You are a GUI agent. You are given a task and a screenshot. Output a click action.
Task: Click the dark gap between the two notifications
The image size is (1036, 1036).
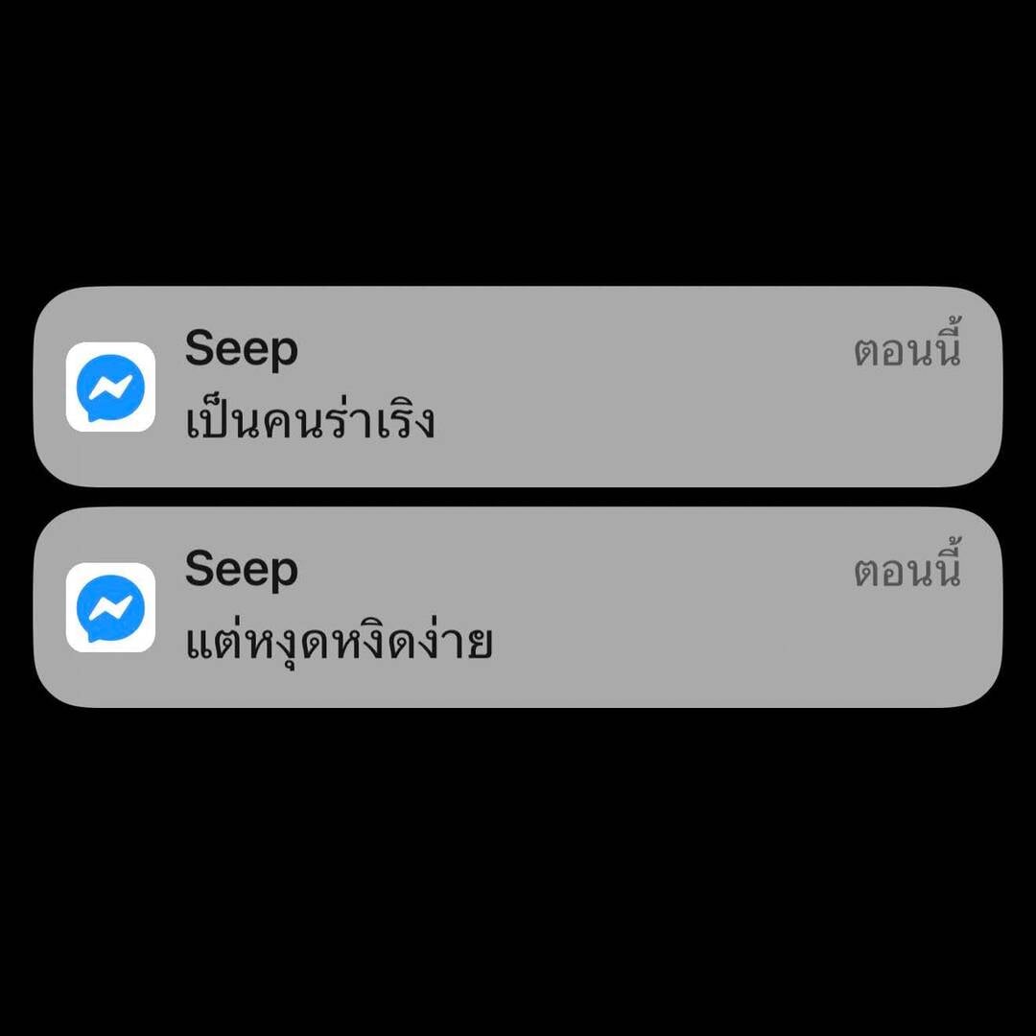[x=518, y=498]
